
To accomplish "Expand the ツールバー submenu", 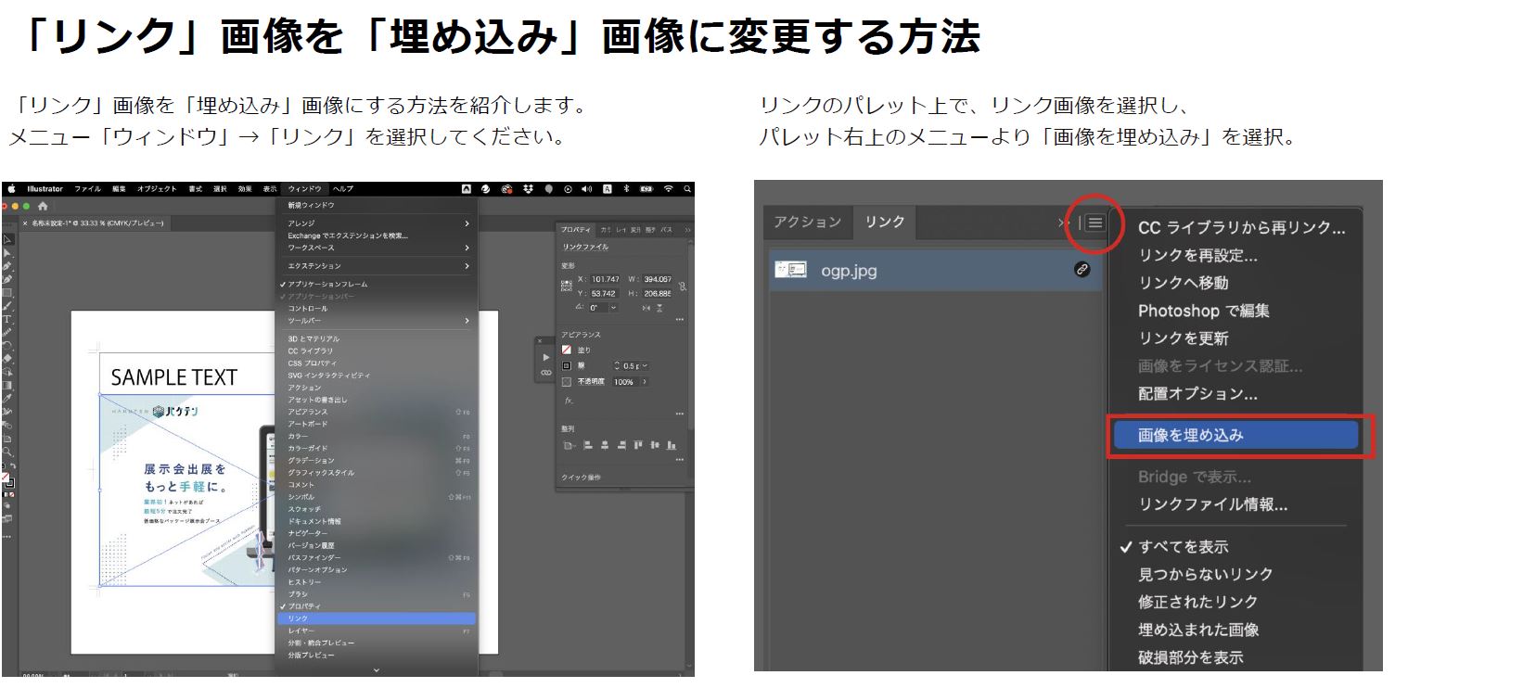I will click(467, 321).
